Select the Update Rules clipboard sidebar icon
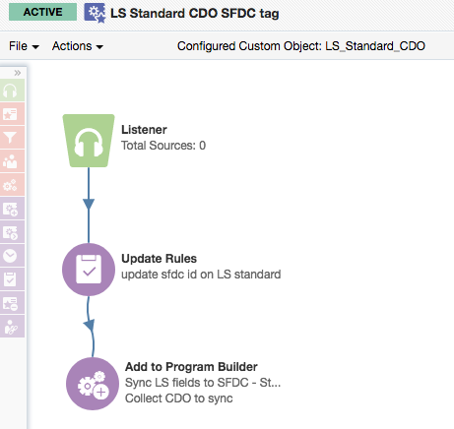Viewport: 454px width, 429px height. coord(11,279)
